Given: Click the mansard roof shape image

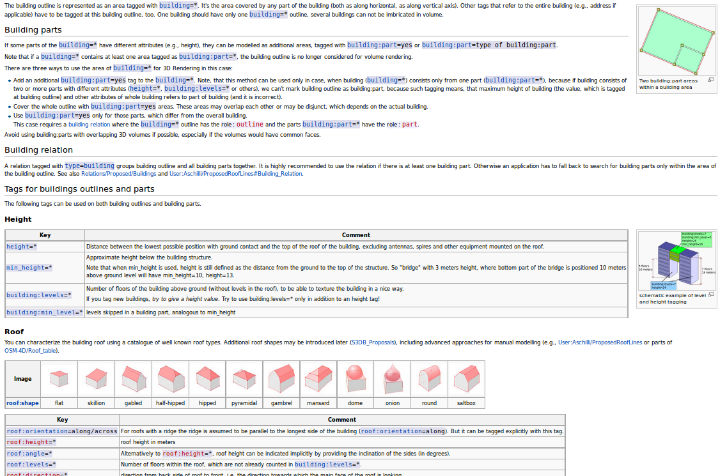Looking at the screenshot, I should pyautogui.click(x=318, y=378).
